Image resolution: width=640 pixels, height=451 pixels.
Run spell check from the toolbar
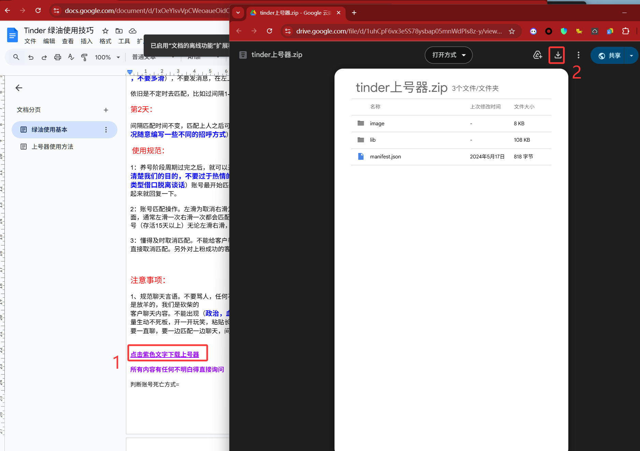tap(71, 57)
